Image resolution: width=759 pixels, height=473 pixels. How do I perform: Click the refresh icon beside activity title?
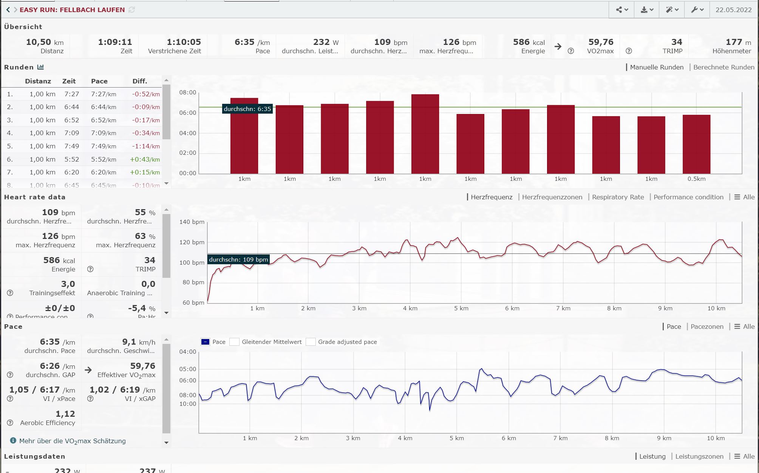click(x=131, y=10)
